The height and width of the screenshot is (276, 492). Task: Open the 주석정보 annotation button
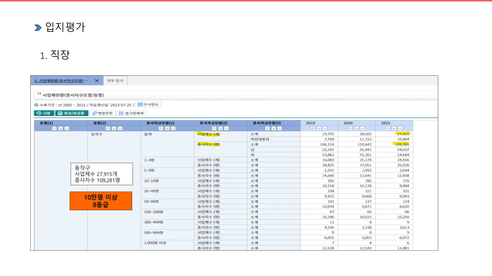(148, 104)
